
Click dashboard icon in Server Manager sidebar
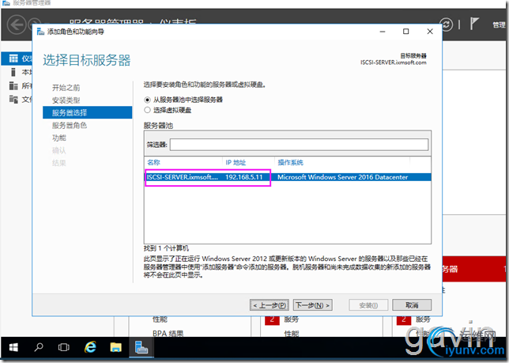(13, 59)
